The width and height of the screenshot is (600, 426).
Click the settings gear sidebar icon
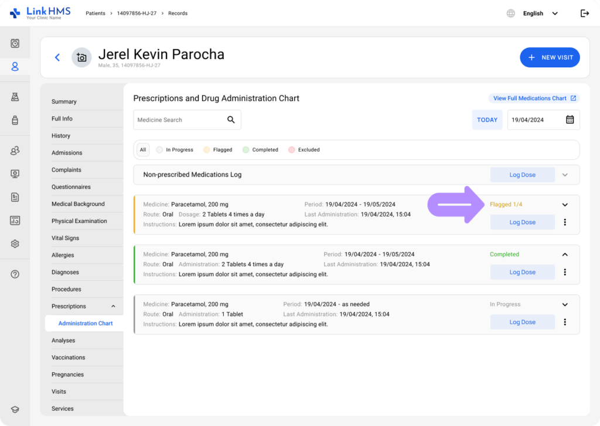pos(15,244)
